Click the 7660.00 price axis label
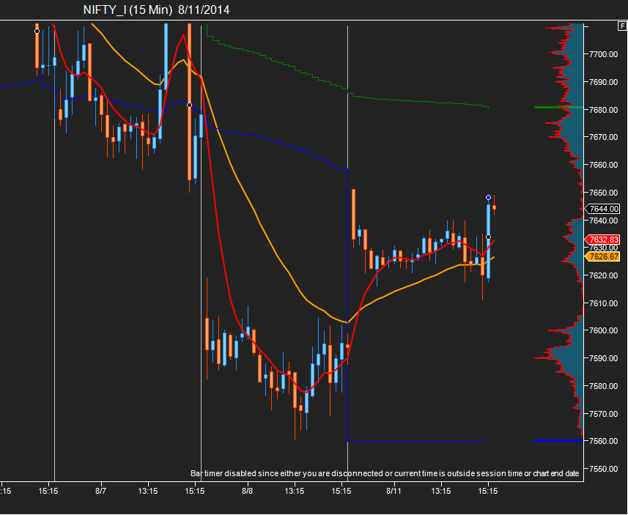 click(603, 165)
